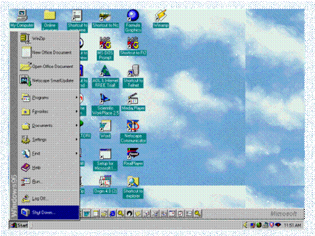
Task: Click the yellow speaker volume tray icon
Action: [x=245, y=225]
